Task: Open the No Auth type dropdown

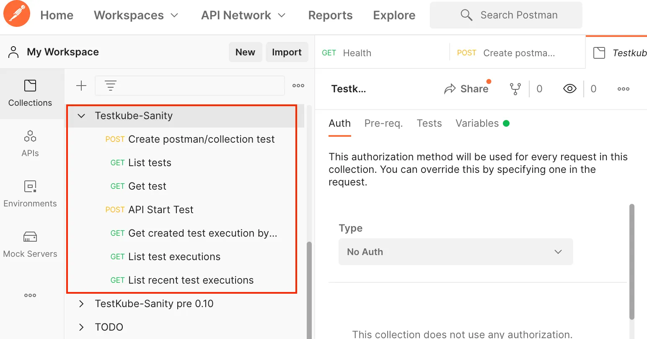Action: [455, 252]
